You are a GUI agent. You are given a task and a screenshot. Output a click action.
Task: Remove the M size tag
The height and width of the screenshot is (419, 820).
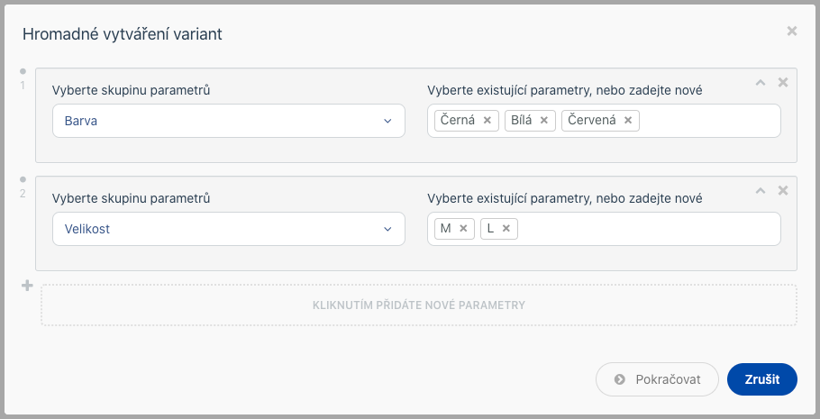(463, 228)
